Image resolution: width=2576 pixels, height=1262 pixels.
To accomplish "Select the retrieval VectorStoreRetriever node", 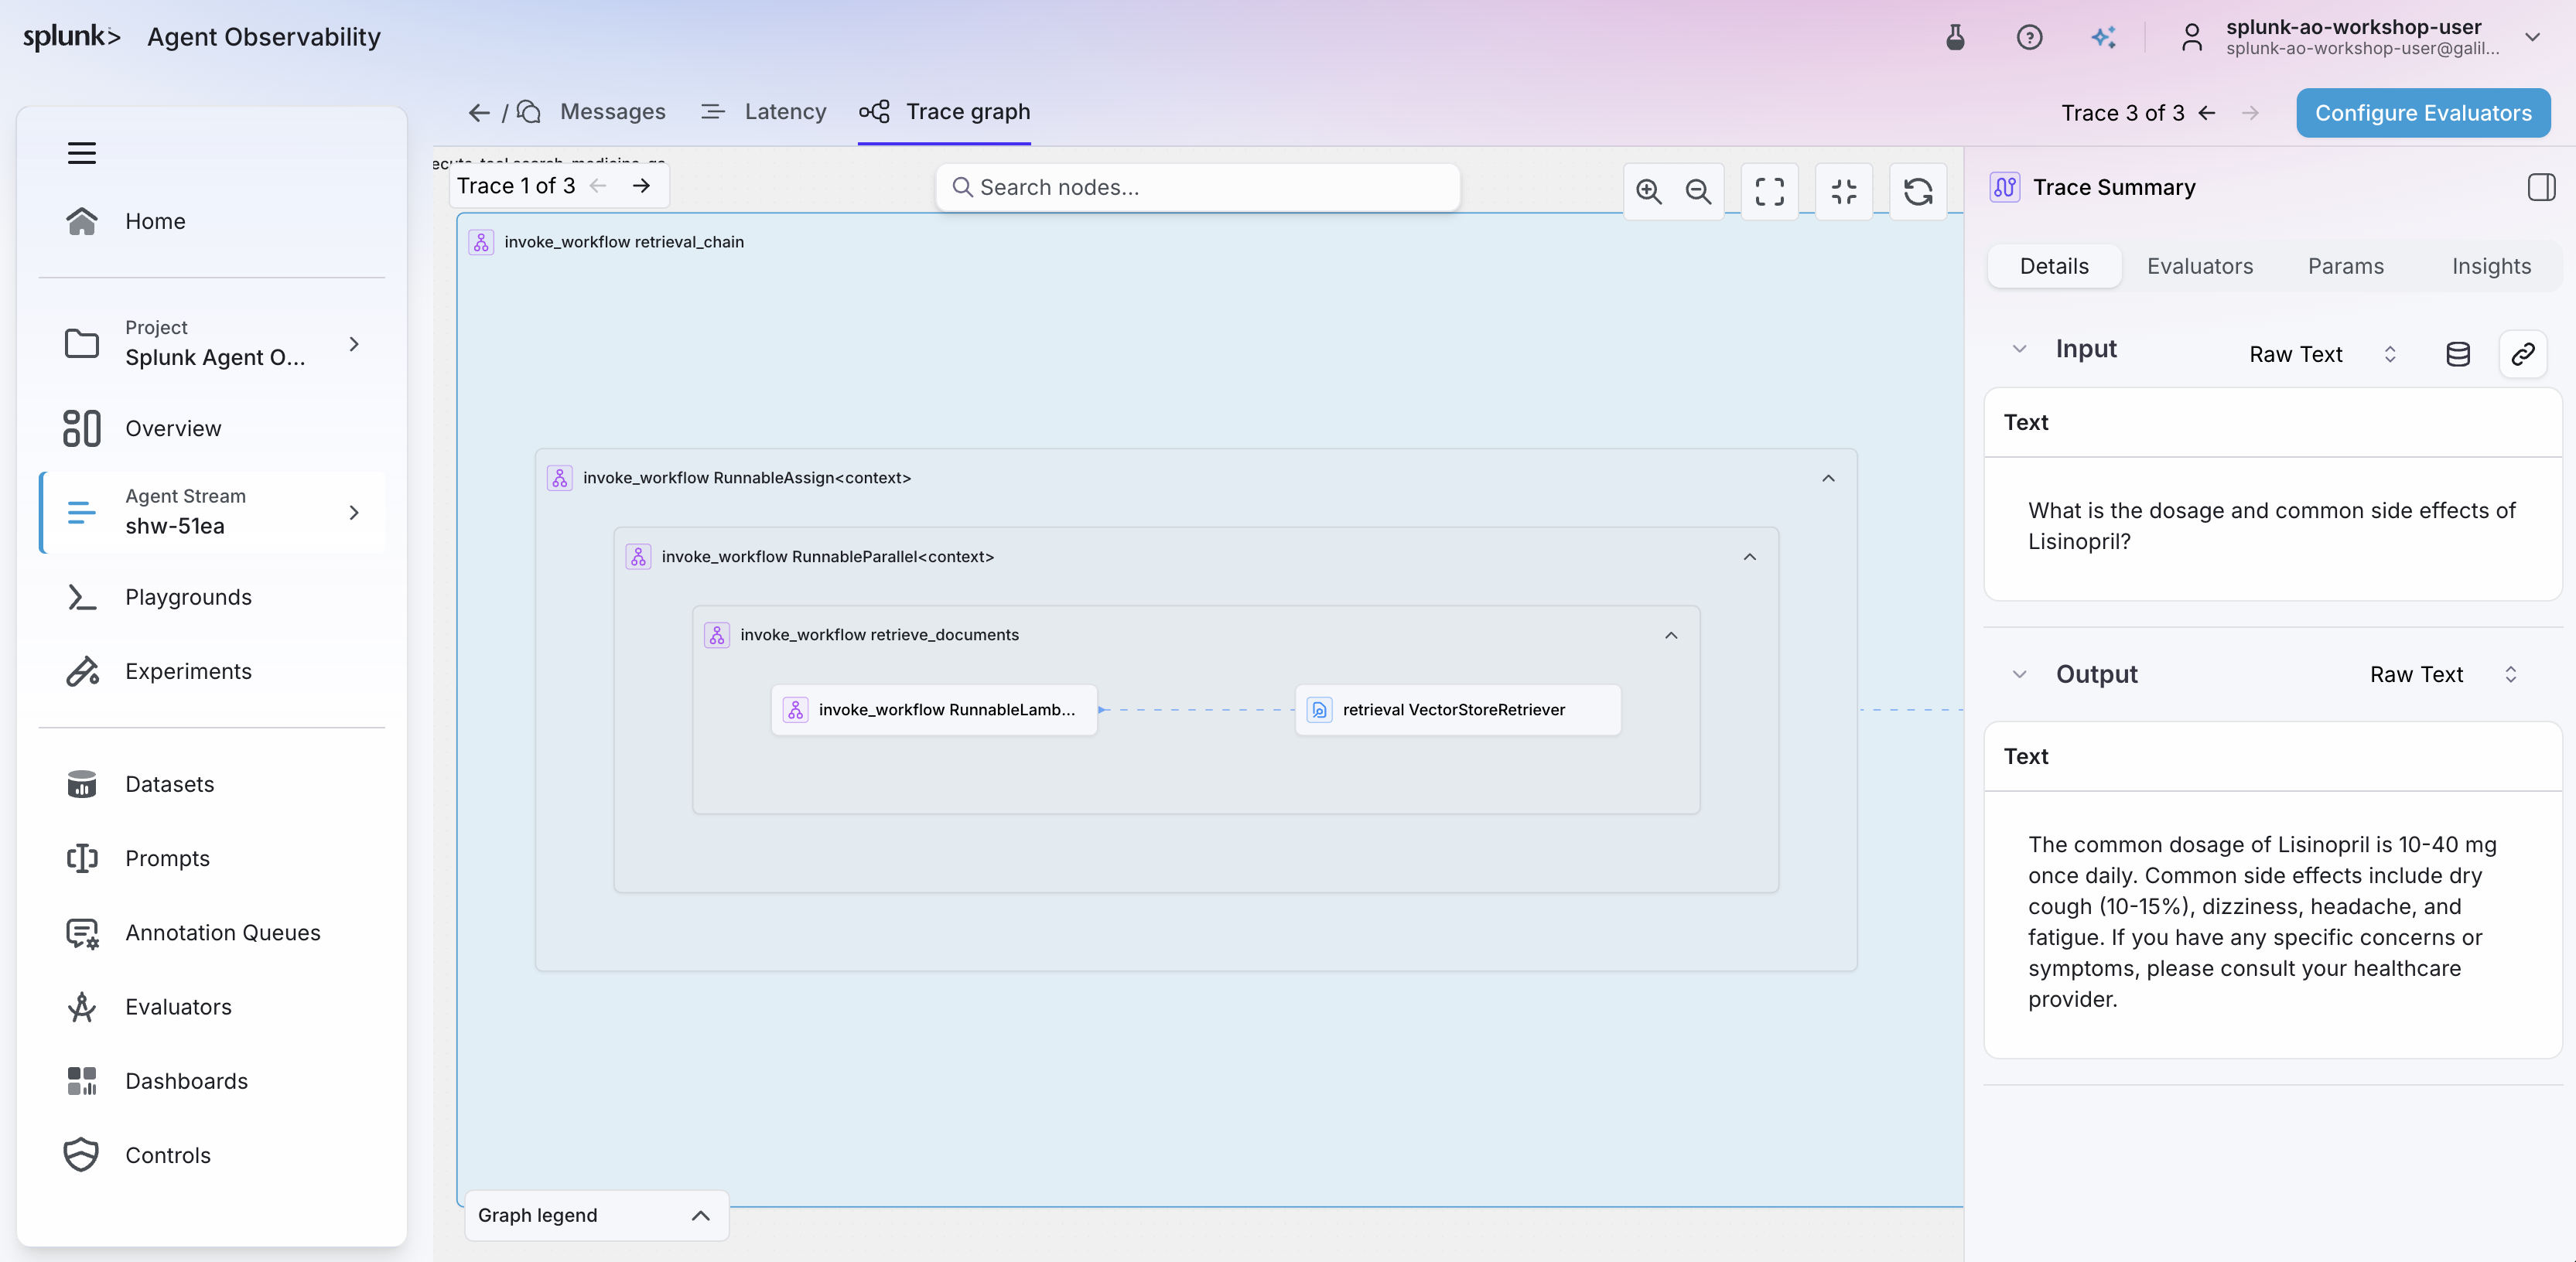I will (1458, 710).
